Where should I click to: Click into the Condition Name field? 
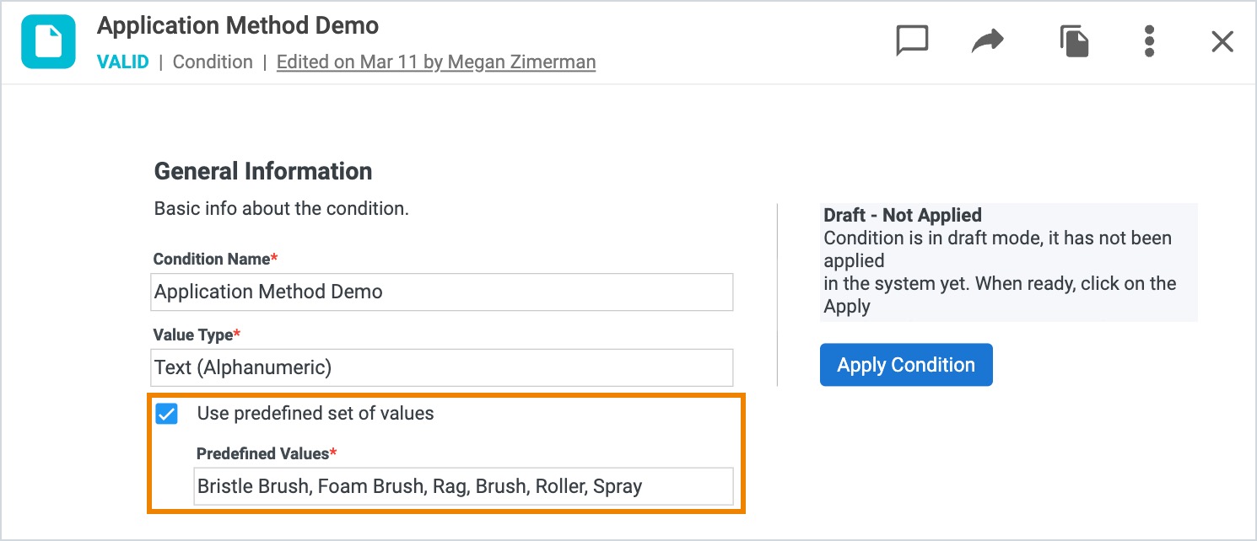pyautogui.click(x=442, y=292)
